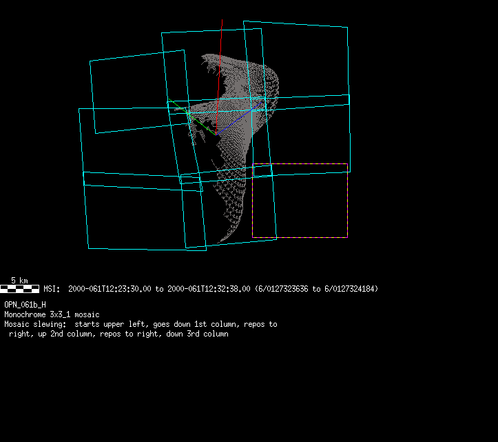The image size is (498, 442).
Task: Click the yellow-magenta dashed footprint frame
Action: (300, 201)
